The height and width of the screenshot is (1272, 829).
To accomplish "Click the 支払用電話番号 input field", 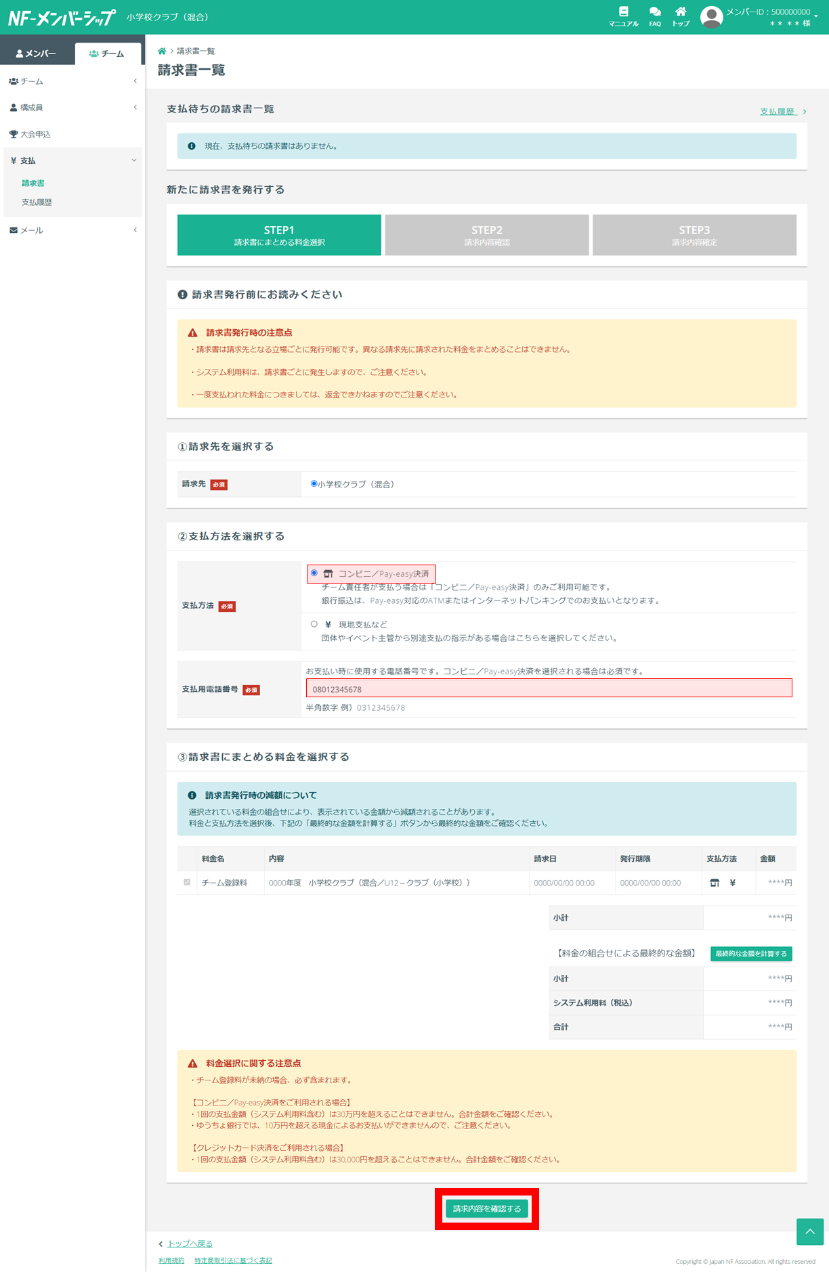I will click(549, 688).
